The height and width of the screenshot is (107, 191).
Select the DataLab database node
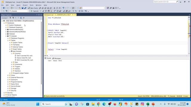12,34
